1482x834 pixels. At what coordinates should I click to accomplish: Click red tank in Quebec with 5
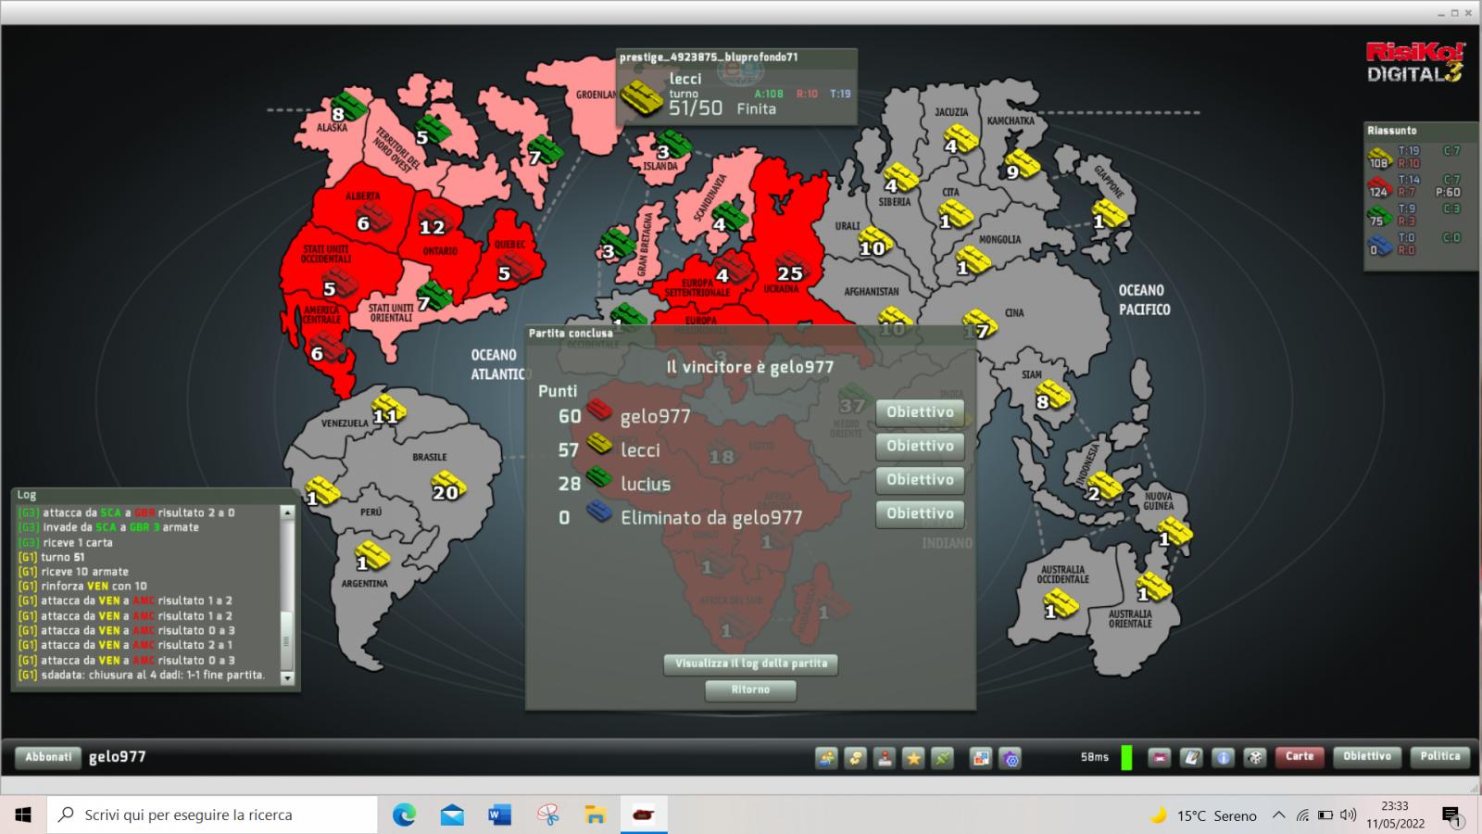tap(514, 268)
